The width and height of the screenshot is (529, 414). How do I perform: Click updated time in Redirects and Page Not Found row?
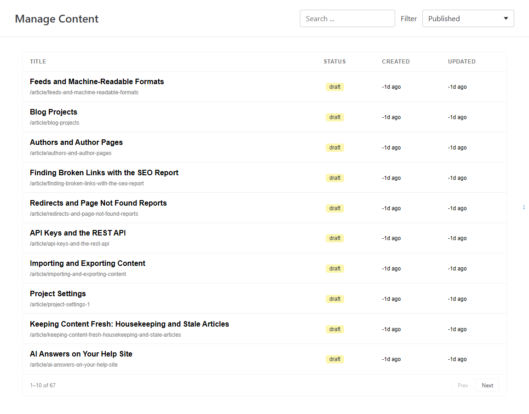tap(457, 208)
